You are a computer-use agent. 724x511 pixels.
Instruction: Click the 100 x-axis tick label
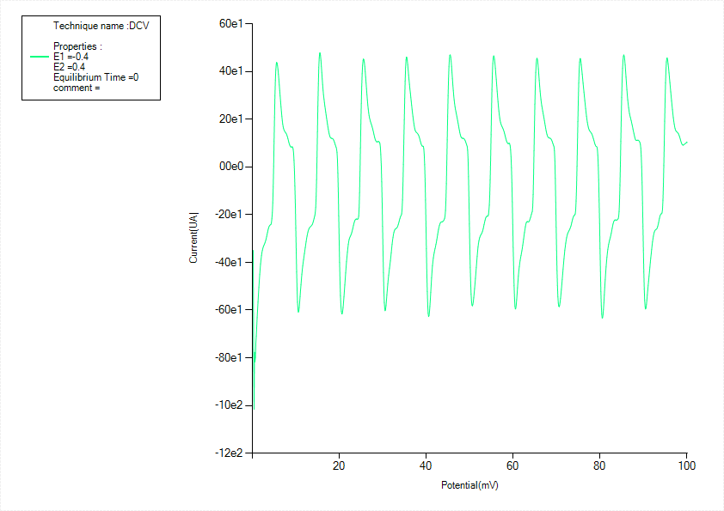point(686,465)
